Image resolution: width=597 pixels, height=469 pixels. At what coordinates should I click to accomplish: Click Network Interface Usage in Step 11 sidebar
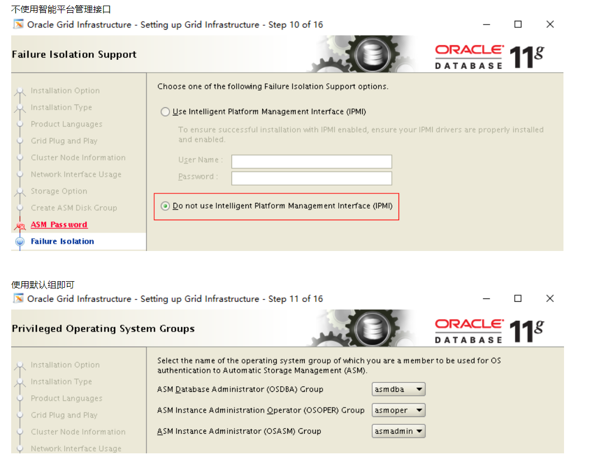(x=76, y=448)
